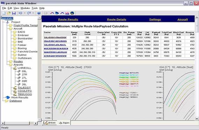Expand the Boeing aircraft folder

[x=22, y=48]
